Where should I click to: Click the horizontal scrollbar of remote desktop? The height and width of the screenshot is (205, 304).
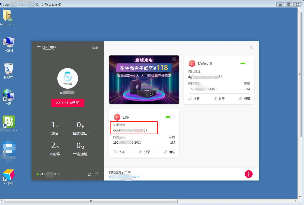tap(90, 201)
